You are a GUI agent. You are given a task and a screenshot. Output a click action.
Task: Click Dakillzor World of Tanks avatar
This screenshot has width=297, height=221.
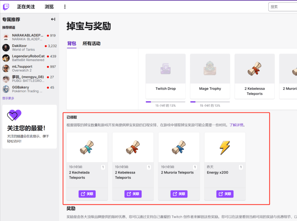(x=5, y=47)
